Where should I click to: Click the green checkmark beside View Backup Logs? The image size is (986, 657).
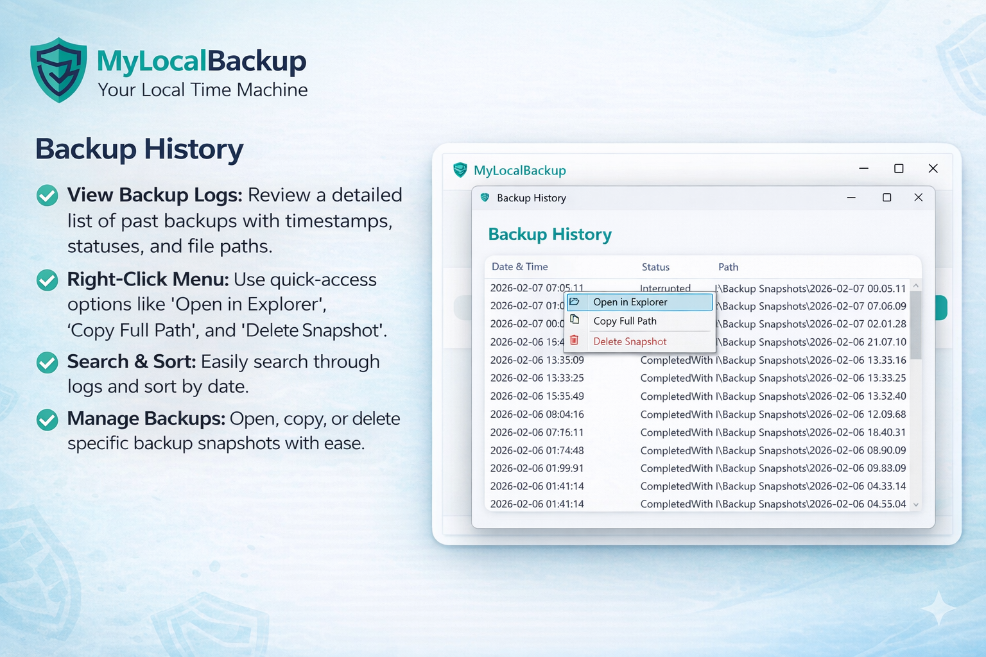pyautogui.click(x=47, y=195)
